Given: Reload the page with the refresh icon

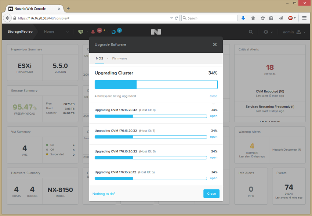Looking at the screenshot, I should (176, 18).
